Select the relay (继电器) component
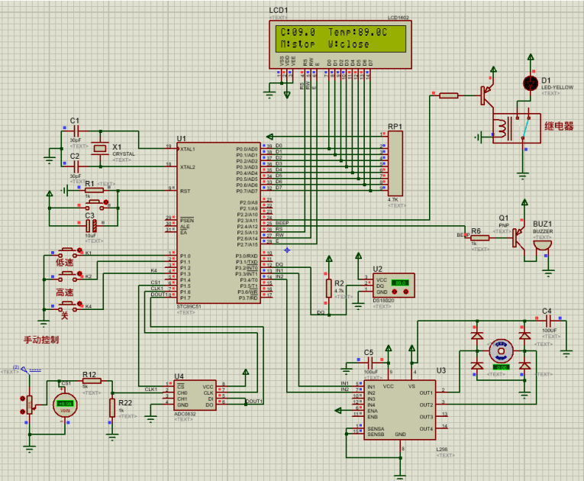Screen dimensions: 584x481 tap(517, 128)
